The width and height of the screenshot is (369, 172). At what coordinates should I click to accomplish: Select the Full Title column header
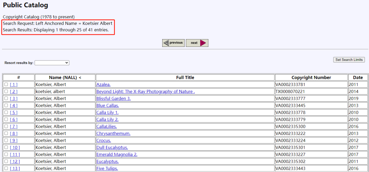pyautogui.click(x=185, y=78)
